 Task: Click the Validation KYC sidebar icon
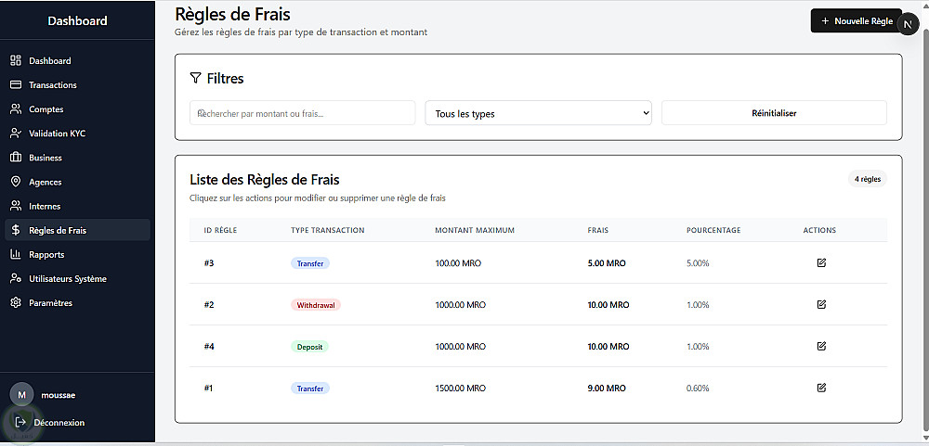(16, 134)
